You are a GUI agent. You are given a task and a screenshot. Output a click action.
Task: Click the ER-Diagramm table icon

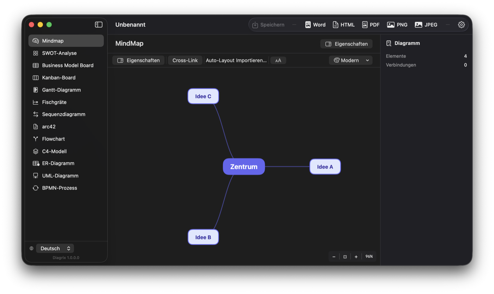point(36,163)
